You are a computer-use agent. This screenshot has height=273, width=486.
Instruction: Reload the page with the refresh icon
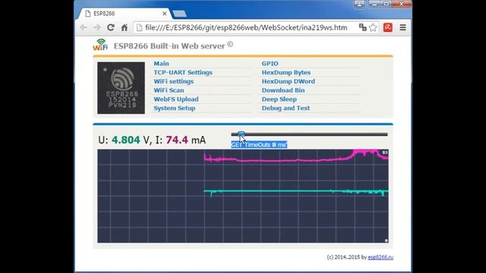[111, 27]
